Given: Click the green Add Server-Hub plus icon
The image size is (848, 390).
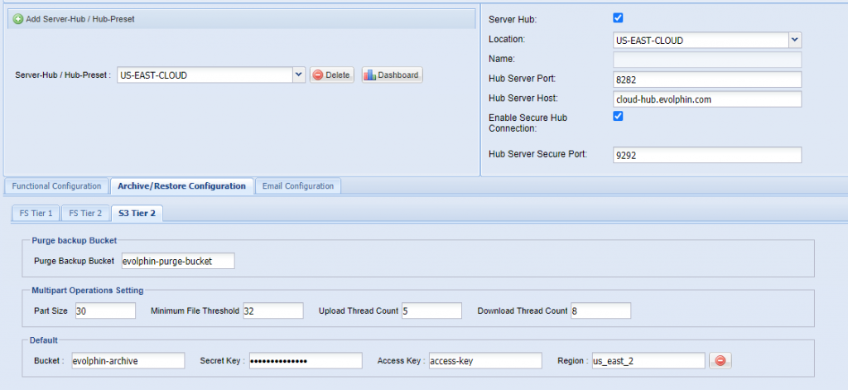Looking at the screenshot, I should (18, 19).
